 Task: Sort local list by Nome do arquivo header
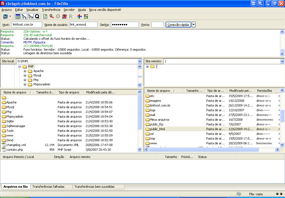pos(17,92)
